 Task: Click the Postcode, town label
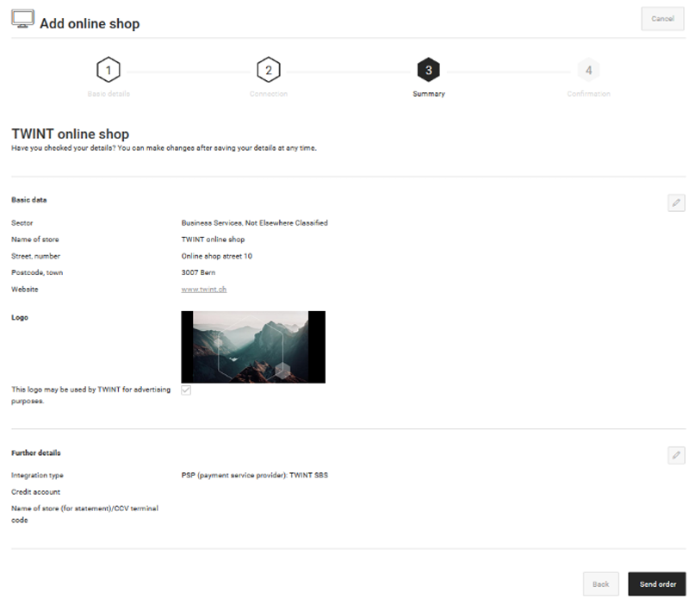point(37,272)
